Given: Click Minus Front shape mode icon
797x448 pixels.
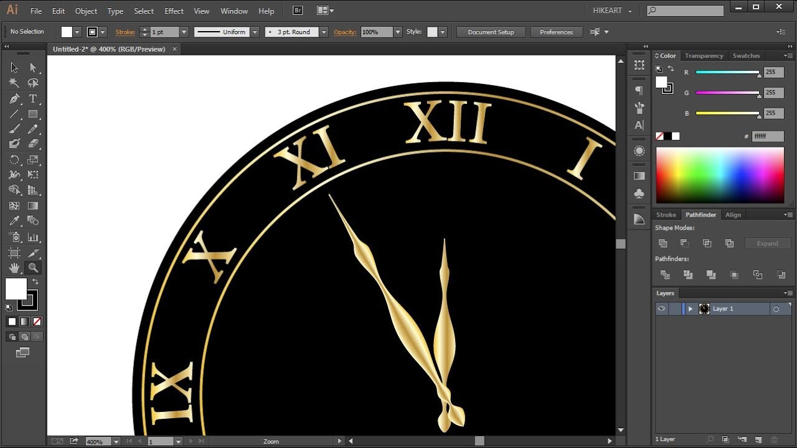Looking at the screenshot, I should tap(684, 243).
